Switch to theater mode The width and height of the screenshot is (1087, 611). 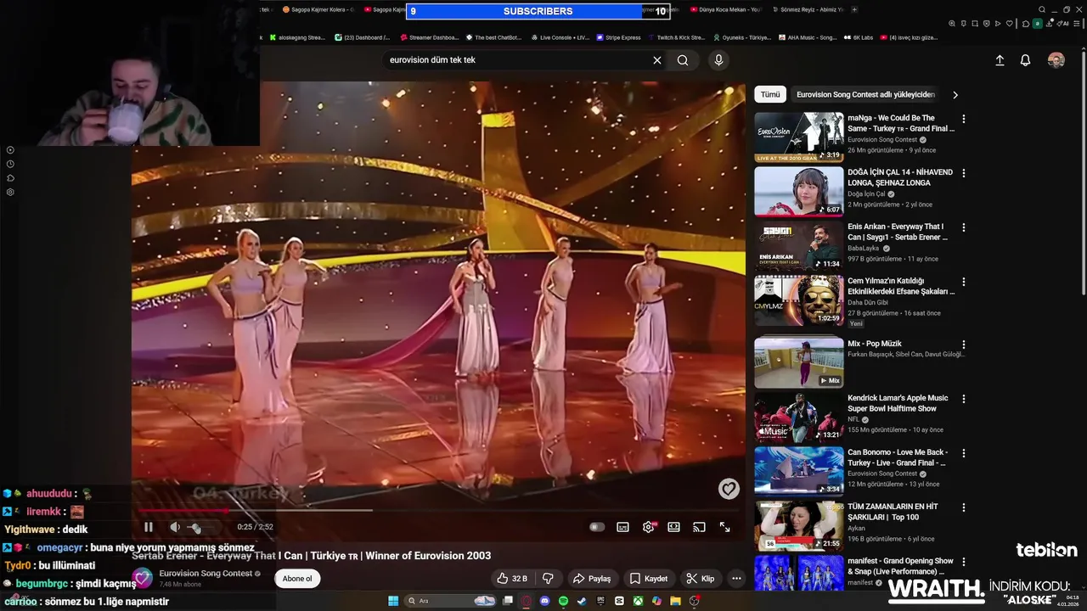click(x=673, y=527)
